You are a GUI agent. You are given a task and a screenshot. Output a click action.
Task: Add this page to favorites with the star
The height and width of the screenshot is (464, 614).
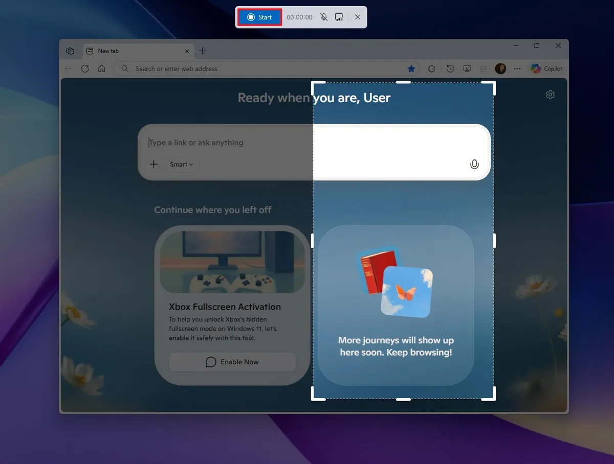[411, 68]
